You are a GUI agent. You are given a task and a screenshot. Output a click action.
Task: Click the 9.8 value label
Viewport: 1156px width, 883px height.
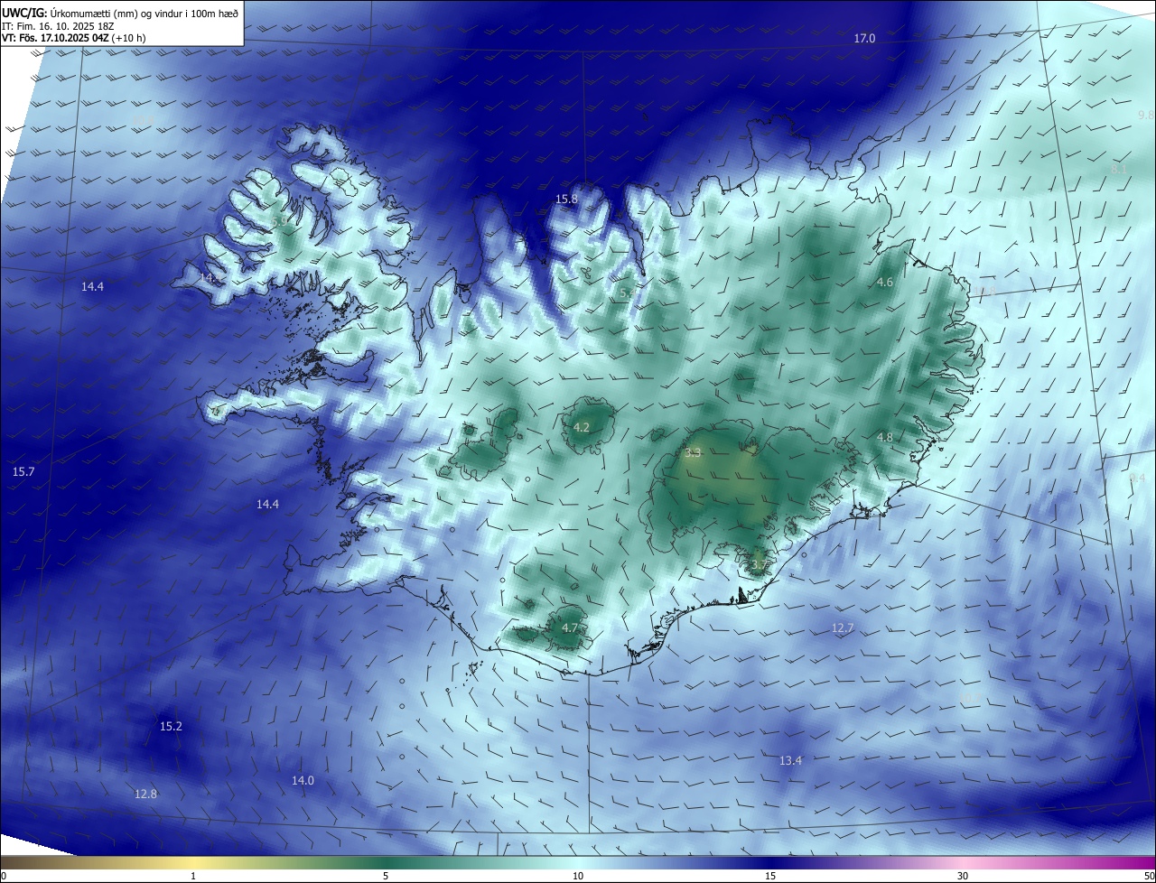tap(1146, 115)
